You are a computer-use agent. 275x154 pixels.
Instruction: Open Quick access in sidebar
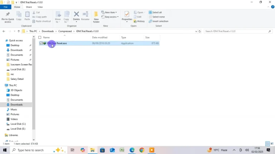click(16, 40)
